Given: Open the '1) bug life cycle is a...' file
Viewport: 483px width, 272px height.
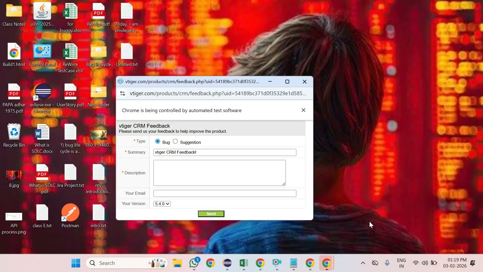Looking at the screenshot, I should point(70,132).
